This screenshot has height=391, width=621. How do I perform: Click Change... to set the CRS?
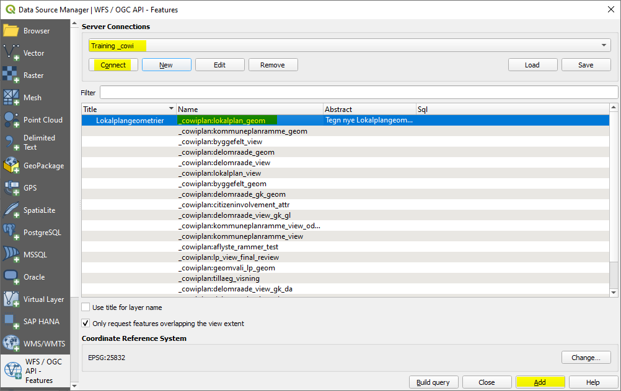(586, 358)
